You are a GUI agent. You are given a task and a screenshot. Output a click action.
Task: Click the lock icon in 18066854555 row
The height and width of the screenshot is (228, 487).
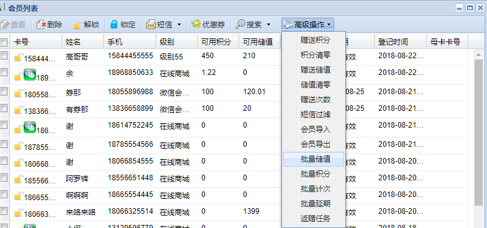point(19,162)
